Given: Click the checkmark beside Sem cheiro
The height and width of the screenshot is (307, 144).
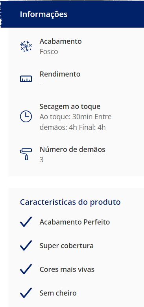Looking at the screenshot, I should (26, 293).
